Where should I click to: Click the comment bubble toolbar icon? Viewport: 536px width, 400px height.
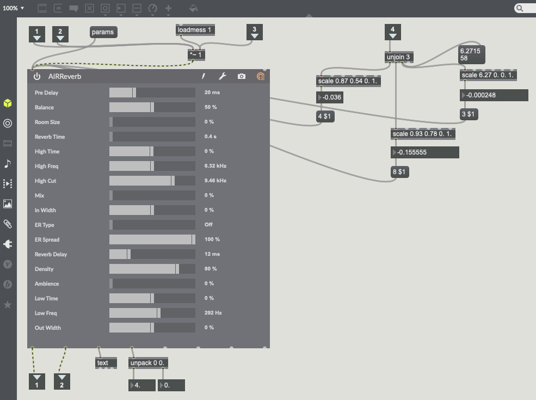73,8
